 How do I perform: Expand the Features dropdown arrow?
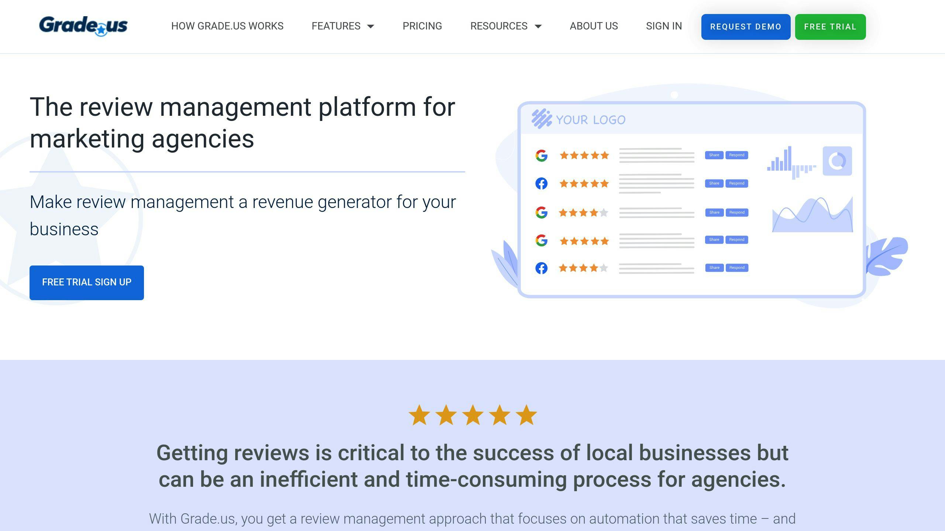point(371,26)
